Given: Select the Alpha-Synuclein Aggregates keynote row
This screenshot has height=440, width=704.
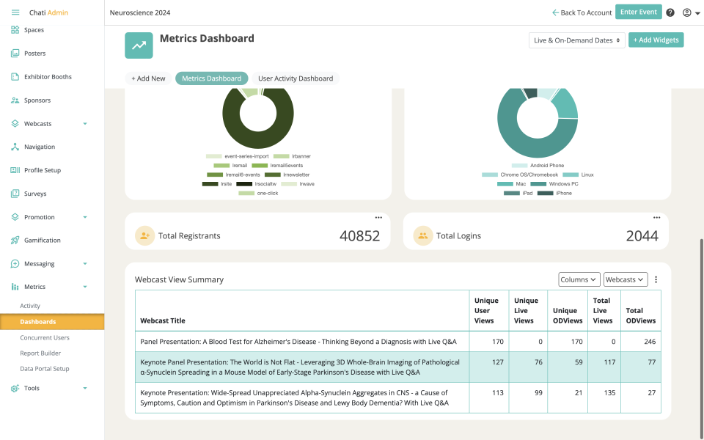Looking at the screenshot, I should pyautogui.click(x=397, y=397).
